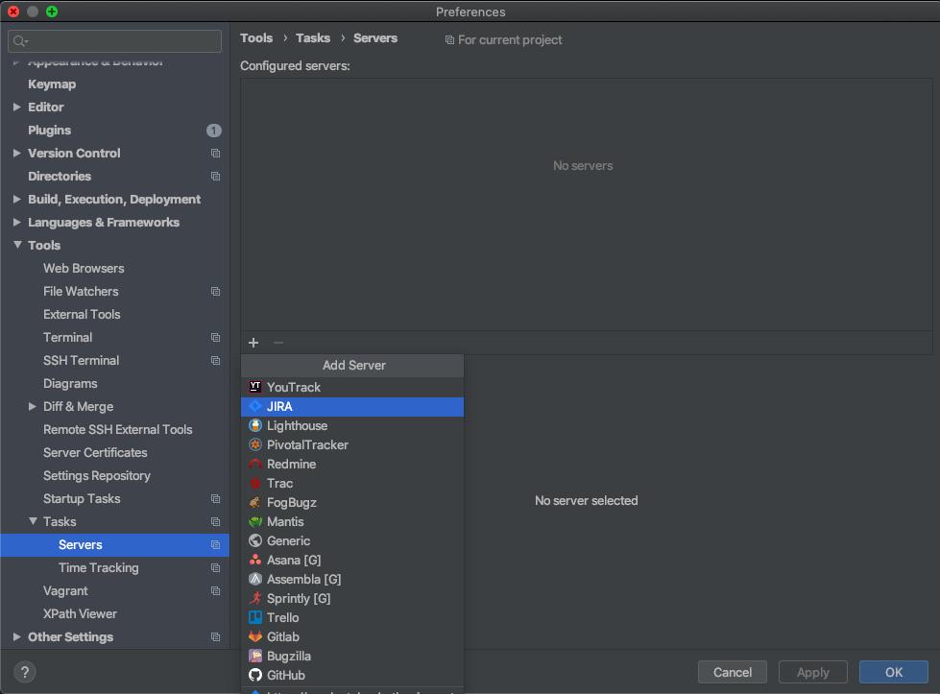Click the Bugzilla icon
The height and width of the screenshot is (694, 940).
pos(255,656)
